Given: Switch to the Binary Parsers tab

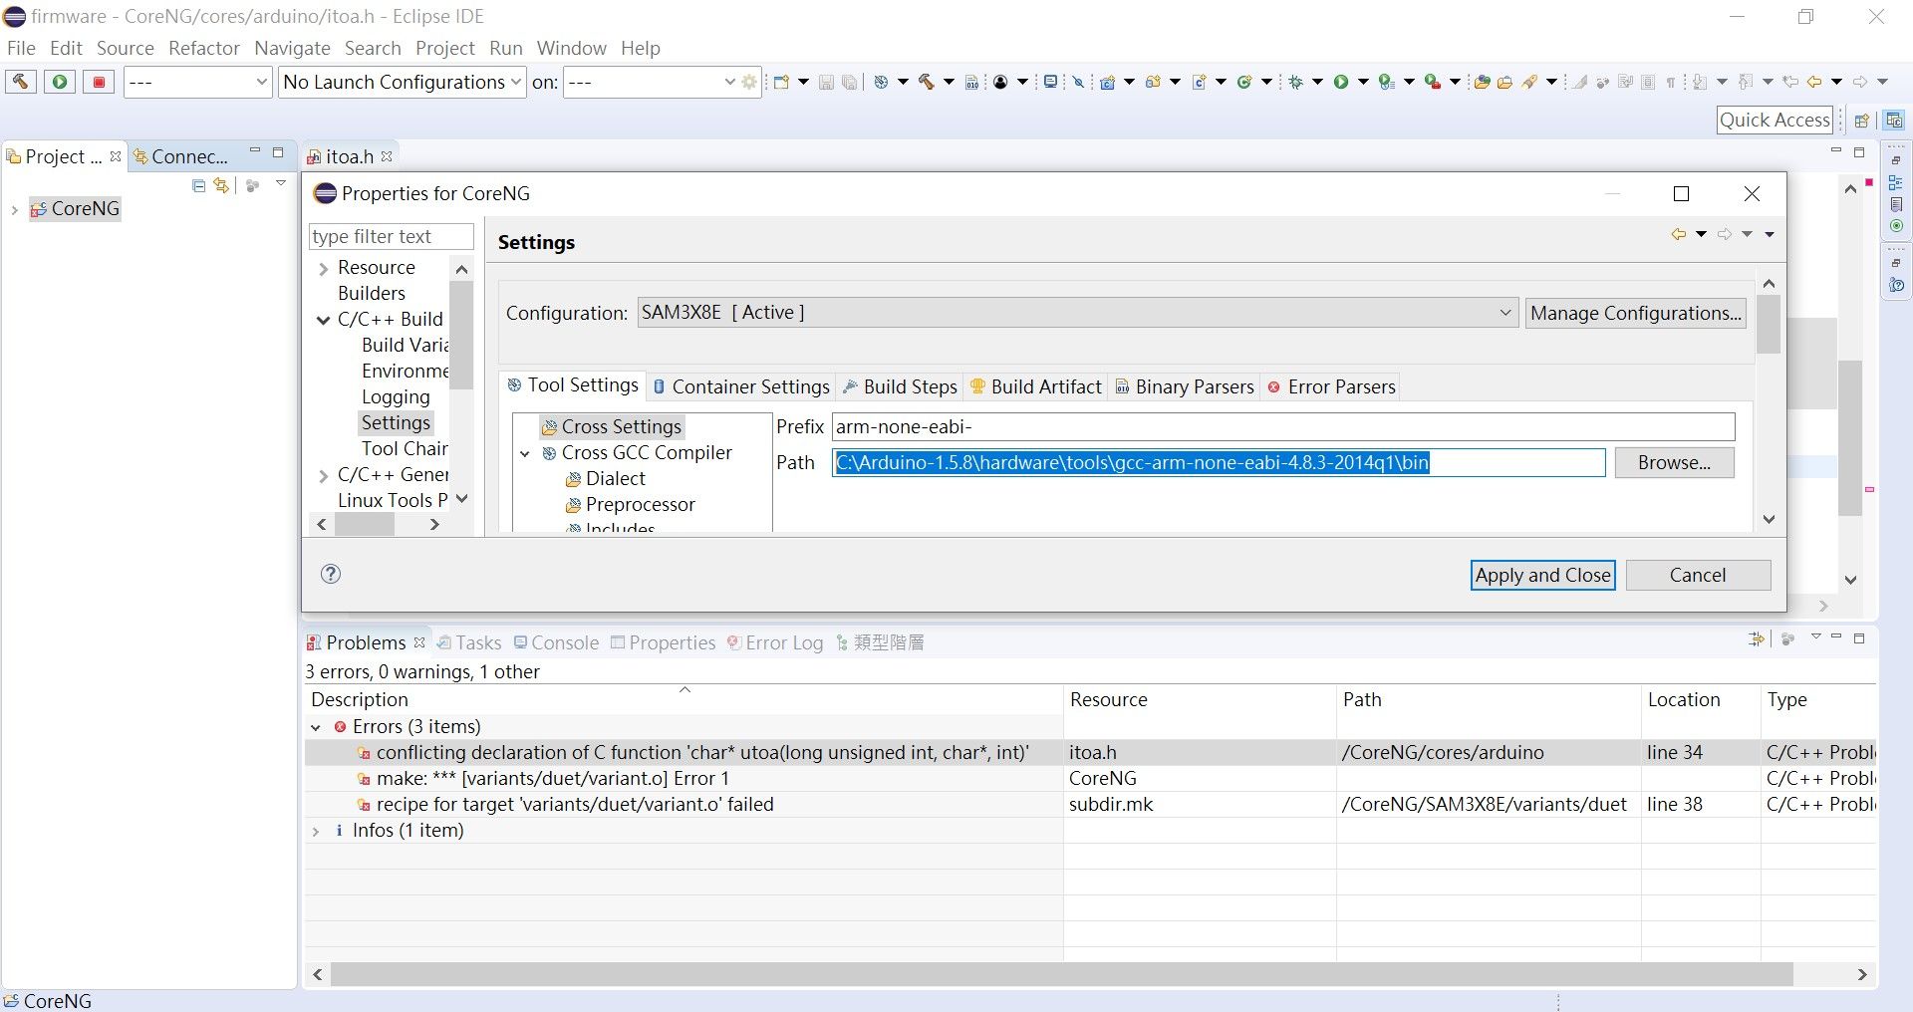Looking at the screenshot, I should tap(1185, 386).
